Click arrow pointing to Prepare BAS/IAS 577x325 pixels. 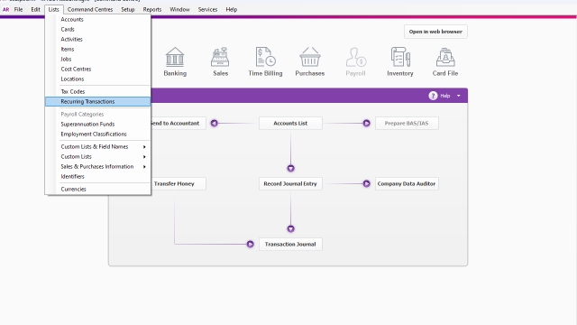(367, 123)
